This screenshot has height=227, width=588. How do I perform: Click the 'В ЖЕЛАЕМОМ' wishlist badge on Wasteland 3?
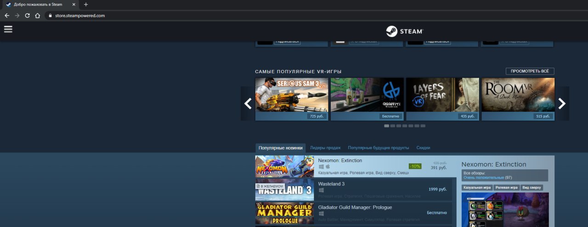click(x=270, y=186)
